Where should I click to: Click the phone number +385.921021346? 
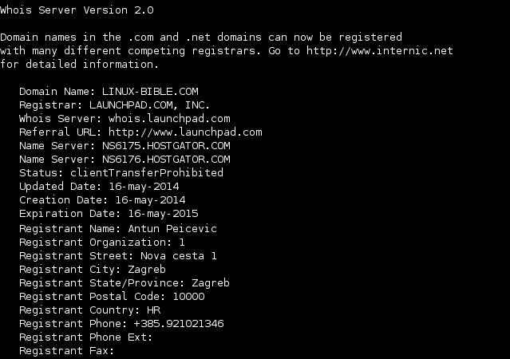179,324
